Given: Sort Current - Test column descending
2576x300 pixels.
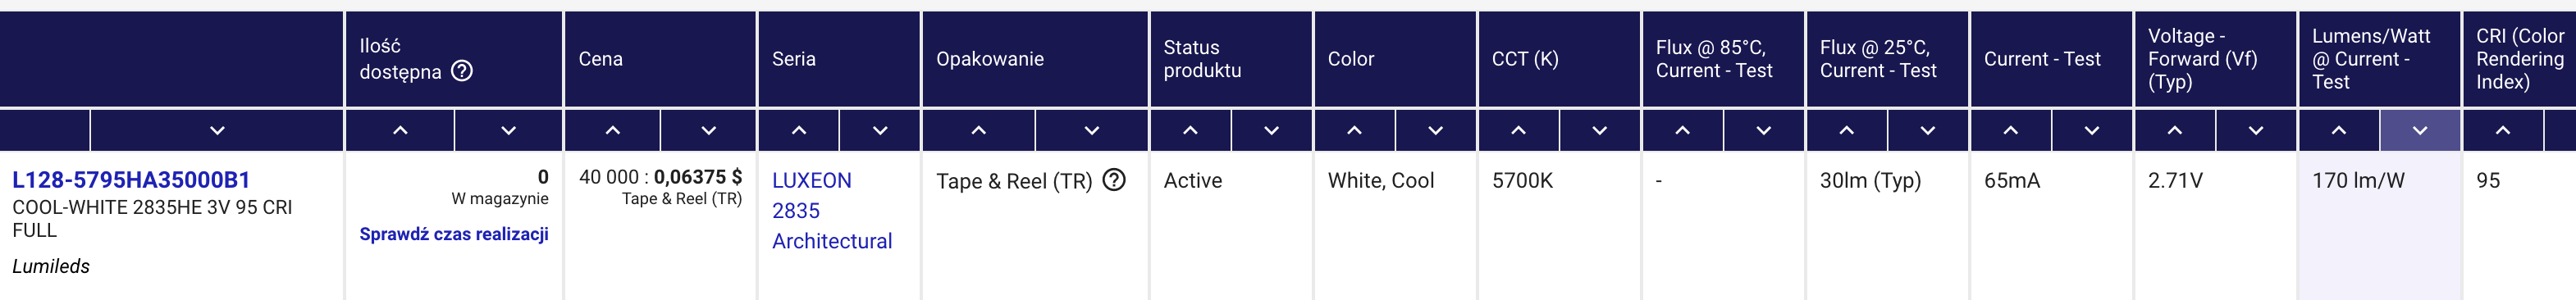Looking at the screenshot, I should [x=2091, y=130].
